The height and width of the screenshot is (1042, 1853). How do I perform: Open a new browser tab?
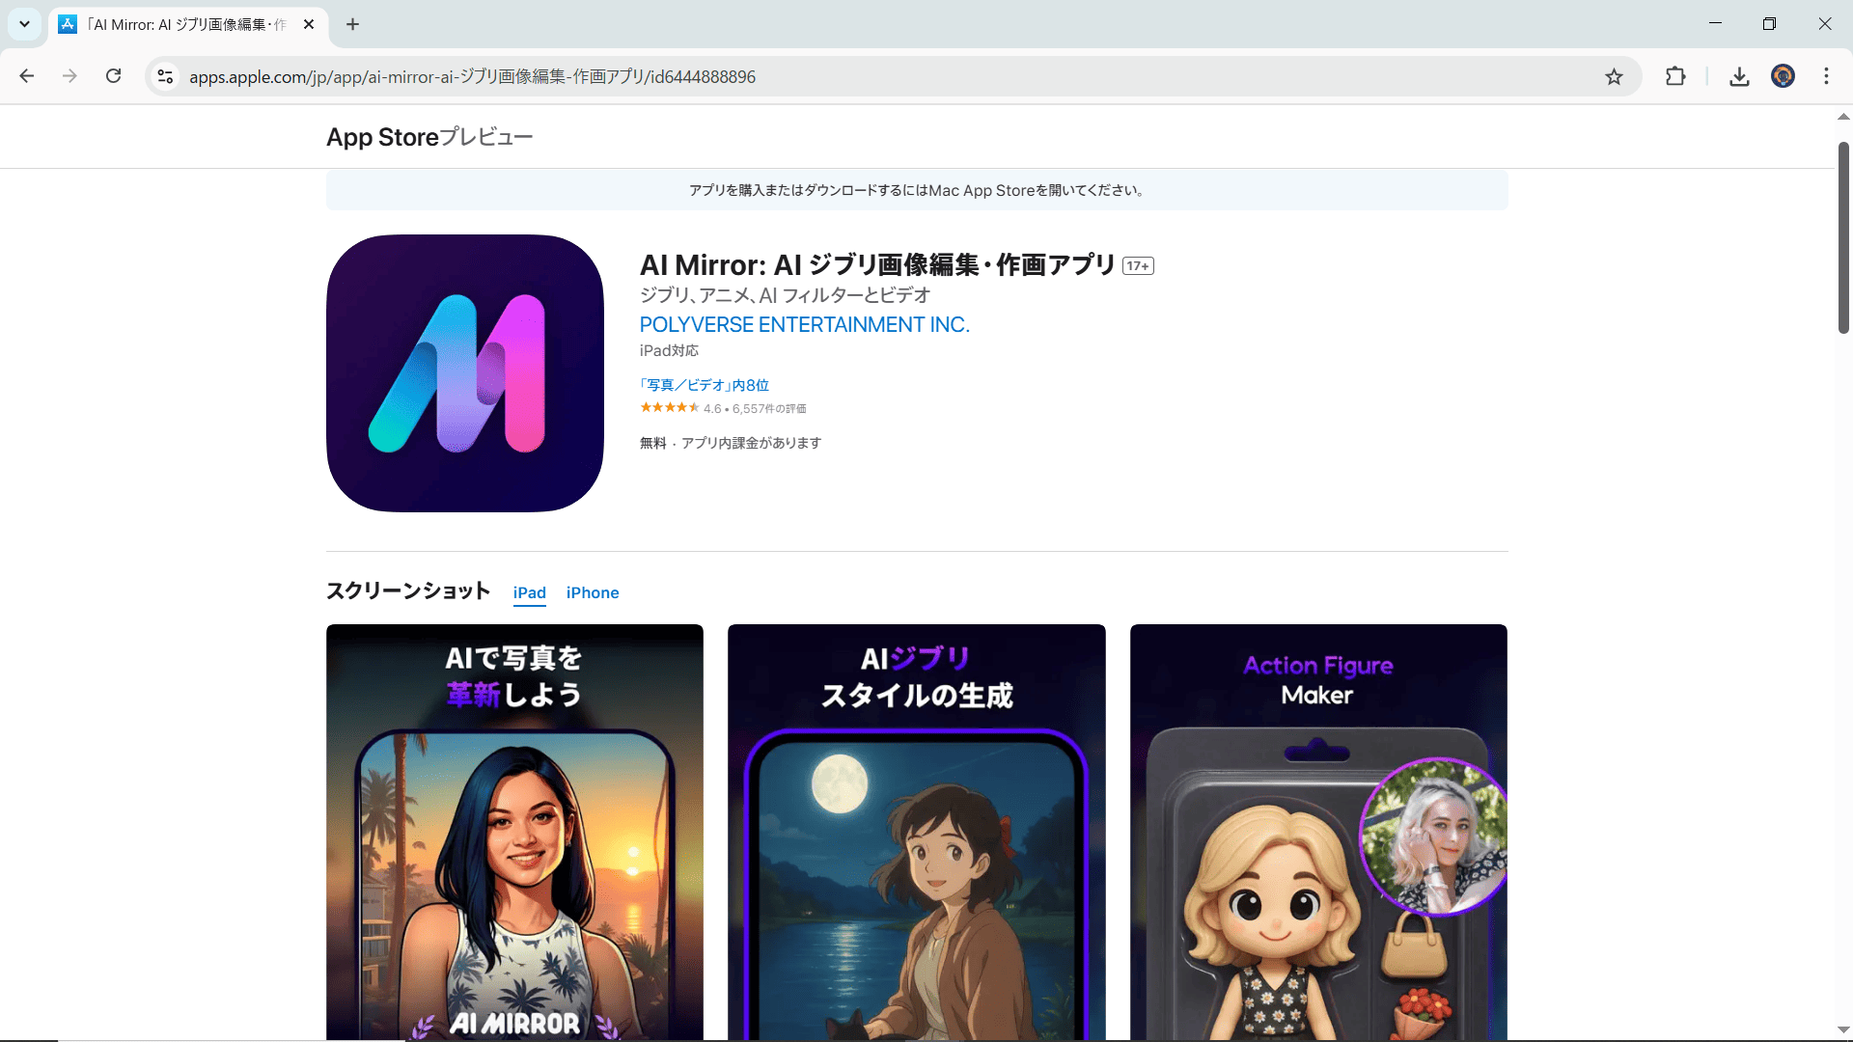pyautogui.click(x=352, y=24)
